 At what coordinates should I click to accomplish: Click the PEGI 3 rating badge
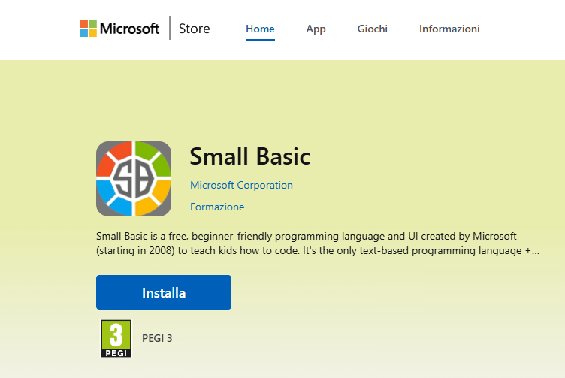(x=116, y=338)
